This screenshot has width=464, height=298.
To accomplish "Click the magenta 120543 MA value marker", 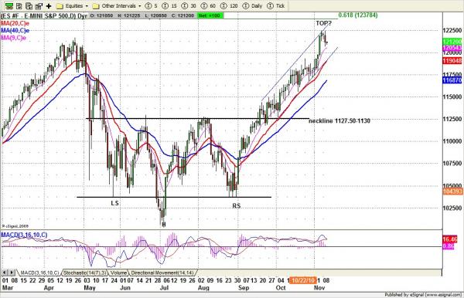I will 452,48.
